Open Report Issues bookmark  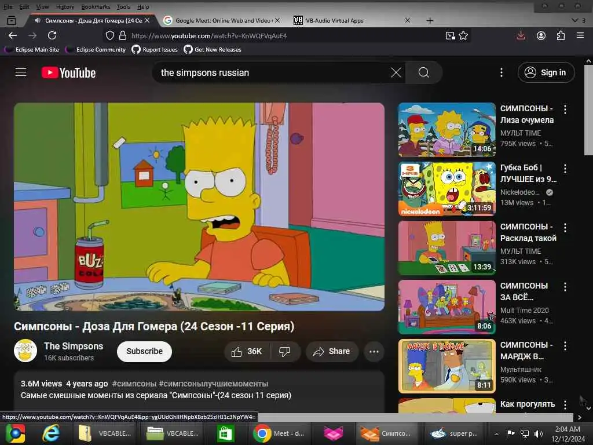point(155,50)
